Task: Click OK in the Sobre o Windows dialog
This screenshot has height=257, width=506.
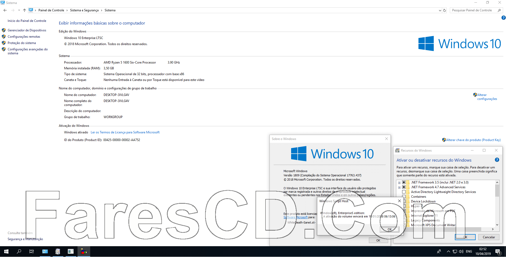Action: 378,240
